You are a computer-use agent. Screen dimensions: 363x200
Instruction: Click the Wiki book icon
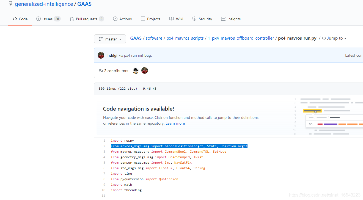coord(172,19)
